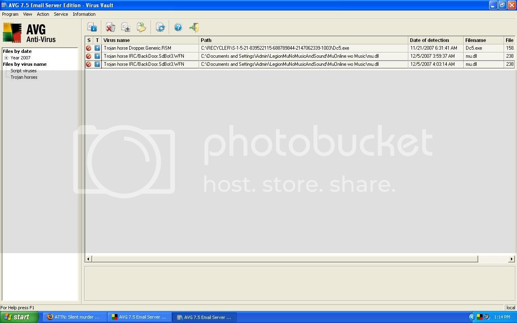The image size is (517, 323).
Task: Click the add file plus toolbar icon
Action: tap(126, 27)
